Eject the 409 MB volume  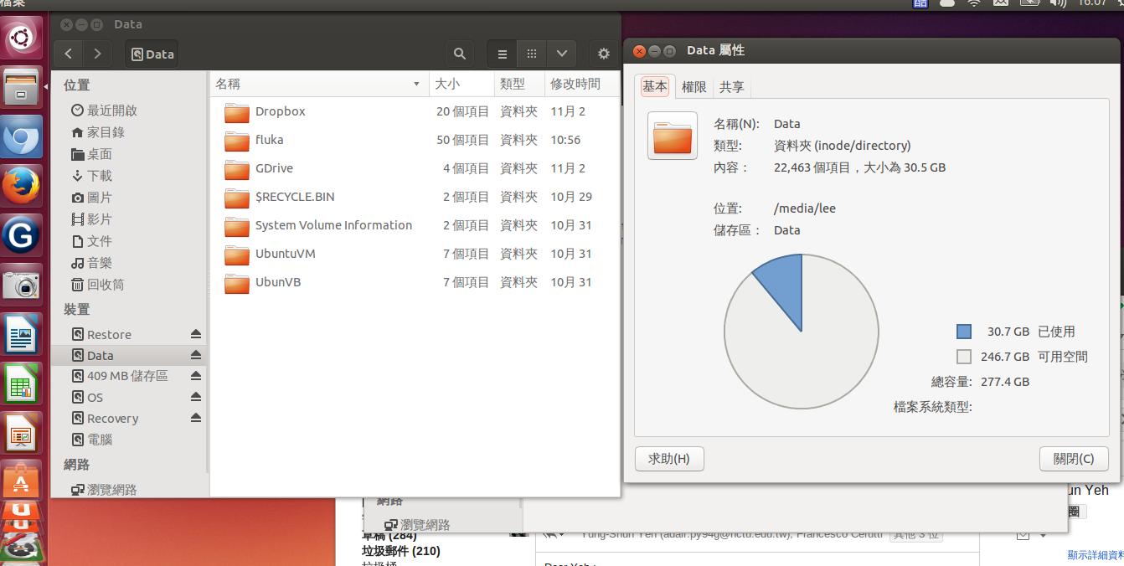195,376
